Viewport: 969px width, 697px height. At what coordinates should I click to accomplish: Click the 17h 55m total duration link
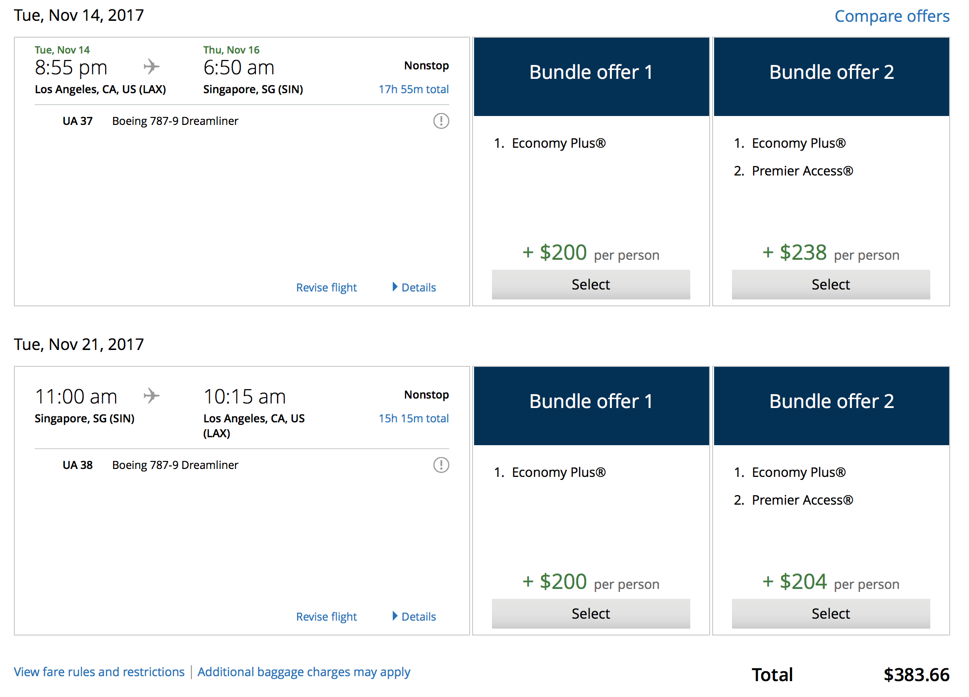tap(414, 89)
